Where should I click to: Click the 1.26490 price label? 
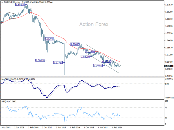[49, 39]
